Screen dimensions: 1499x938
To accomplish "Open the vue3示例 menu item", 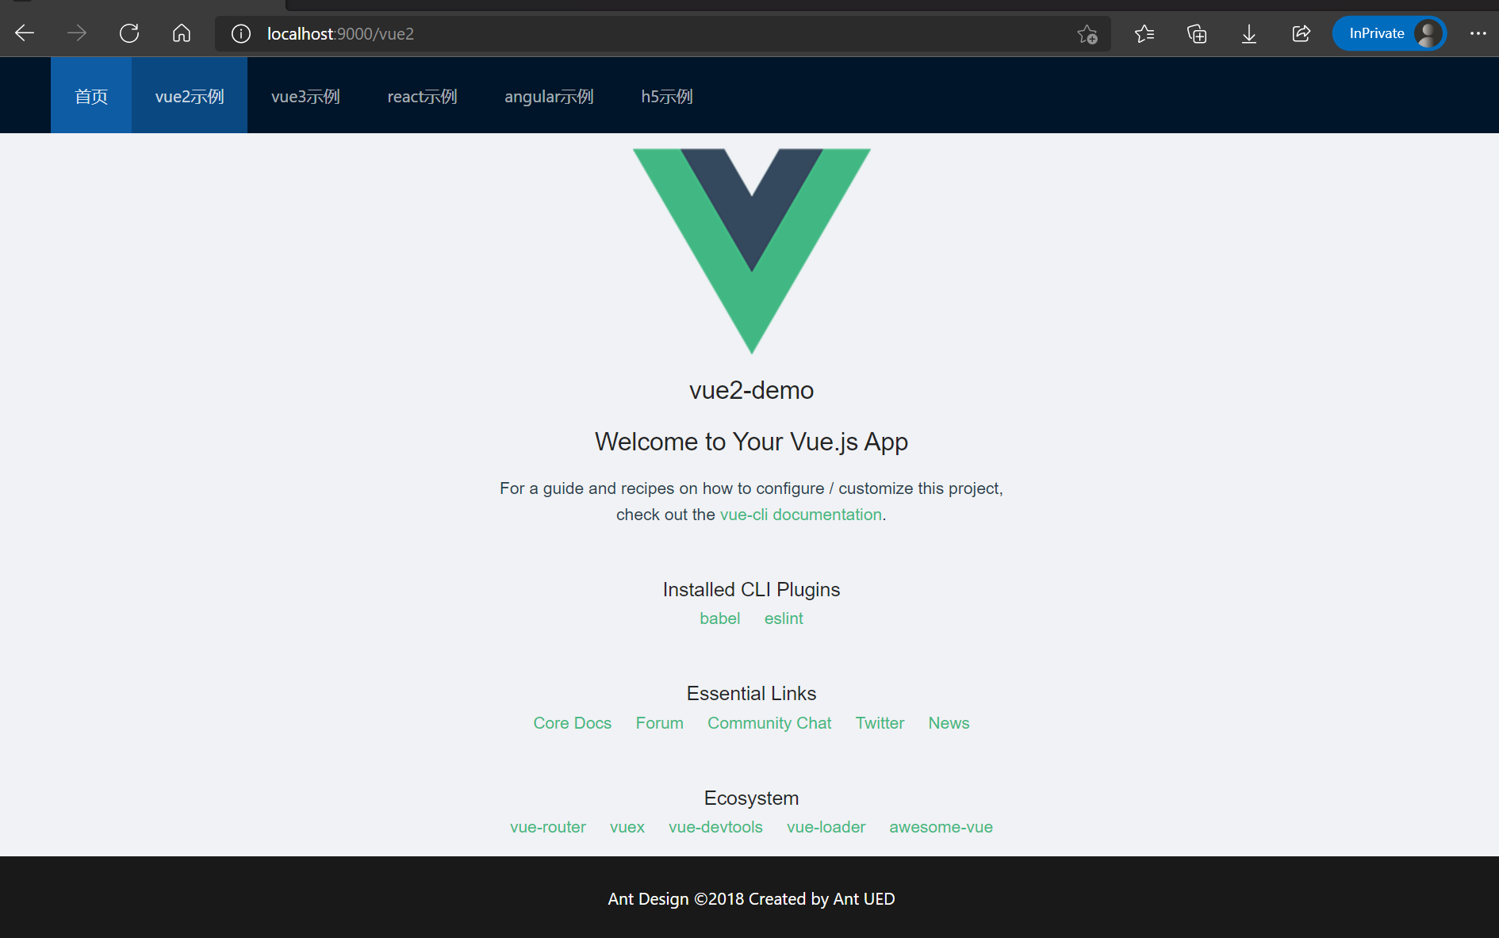I will [x=305, y=95].
